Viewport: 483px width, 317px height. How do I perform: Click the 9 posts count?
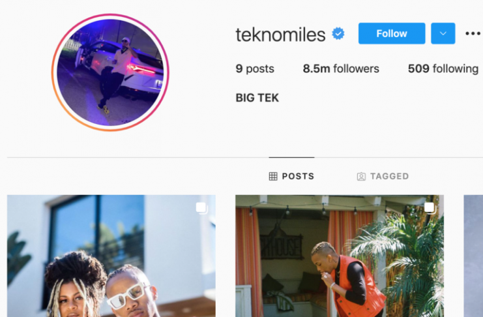click(x=255, y=68)
